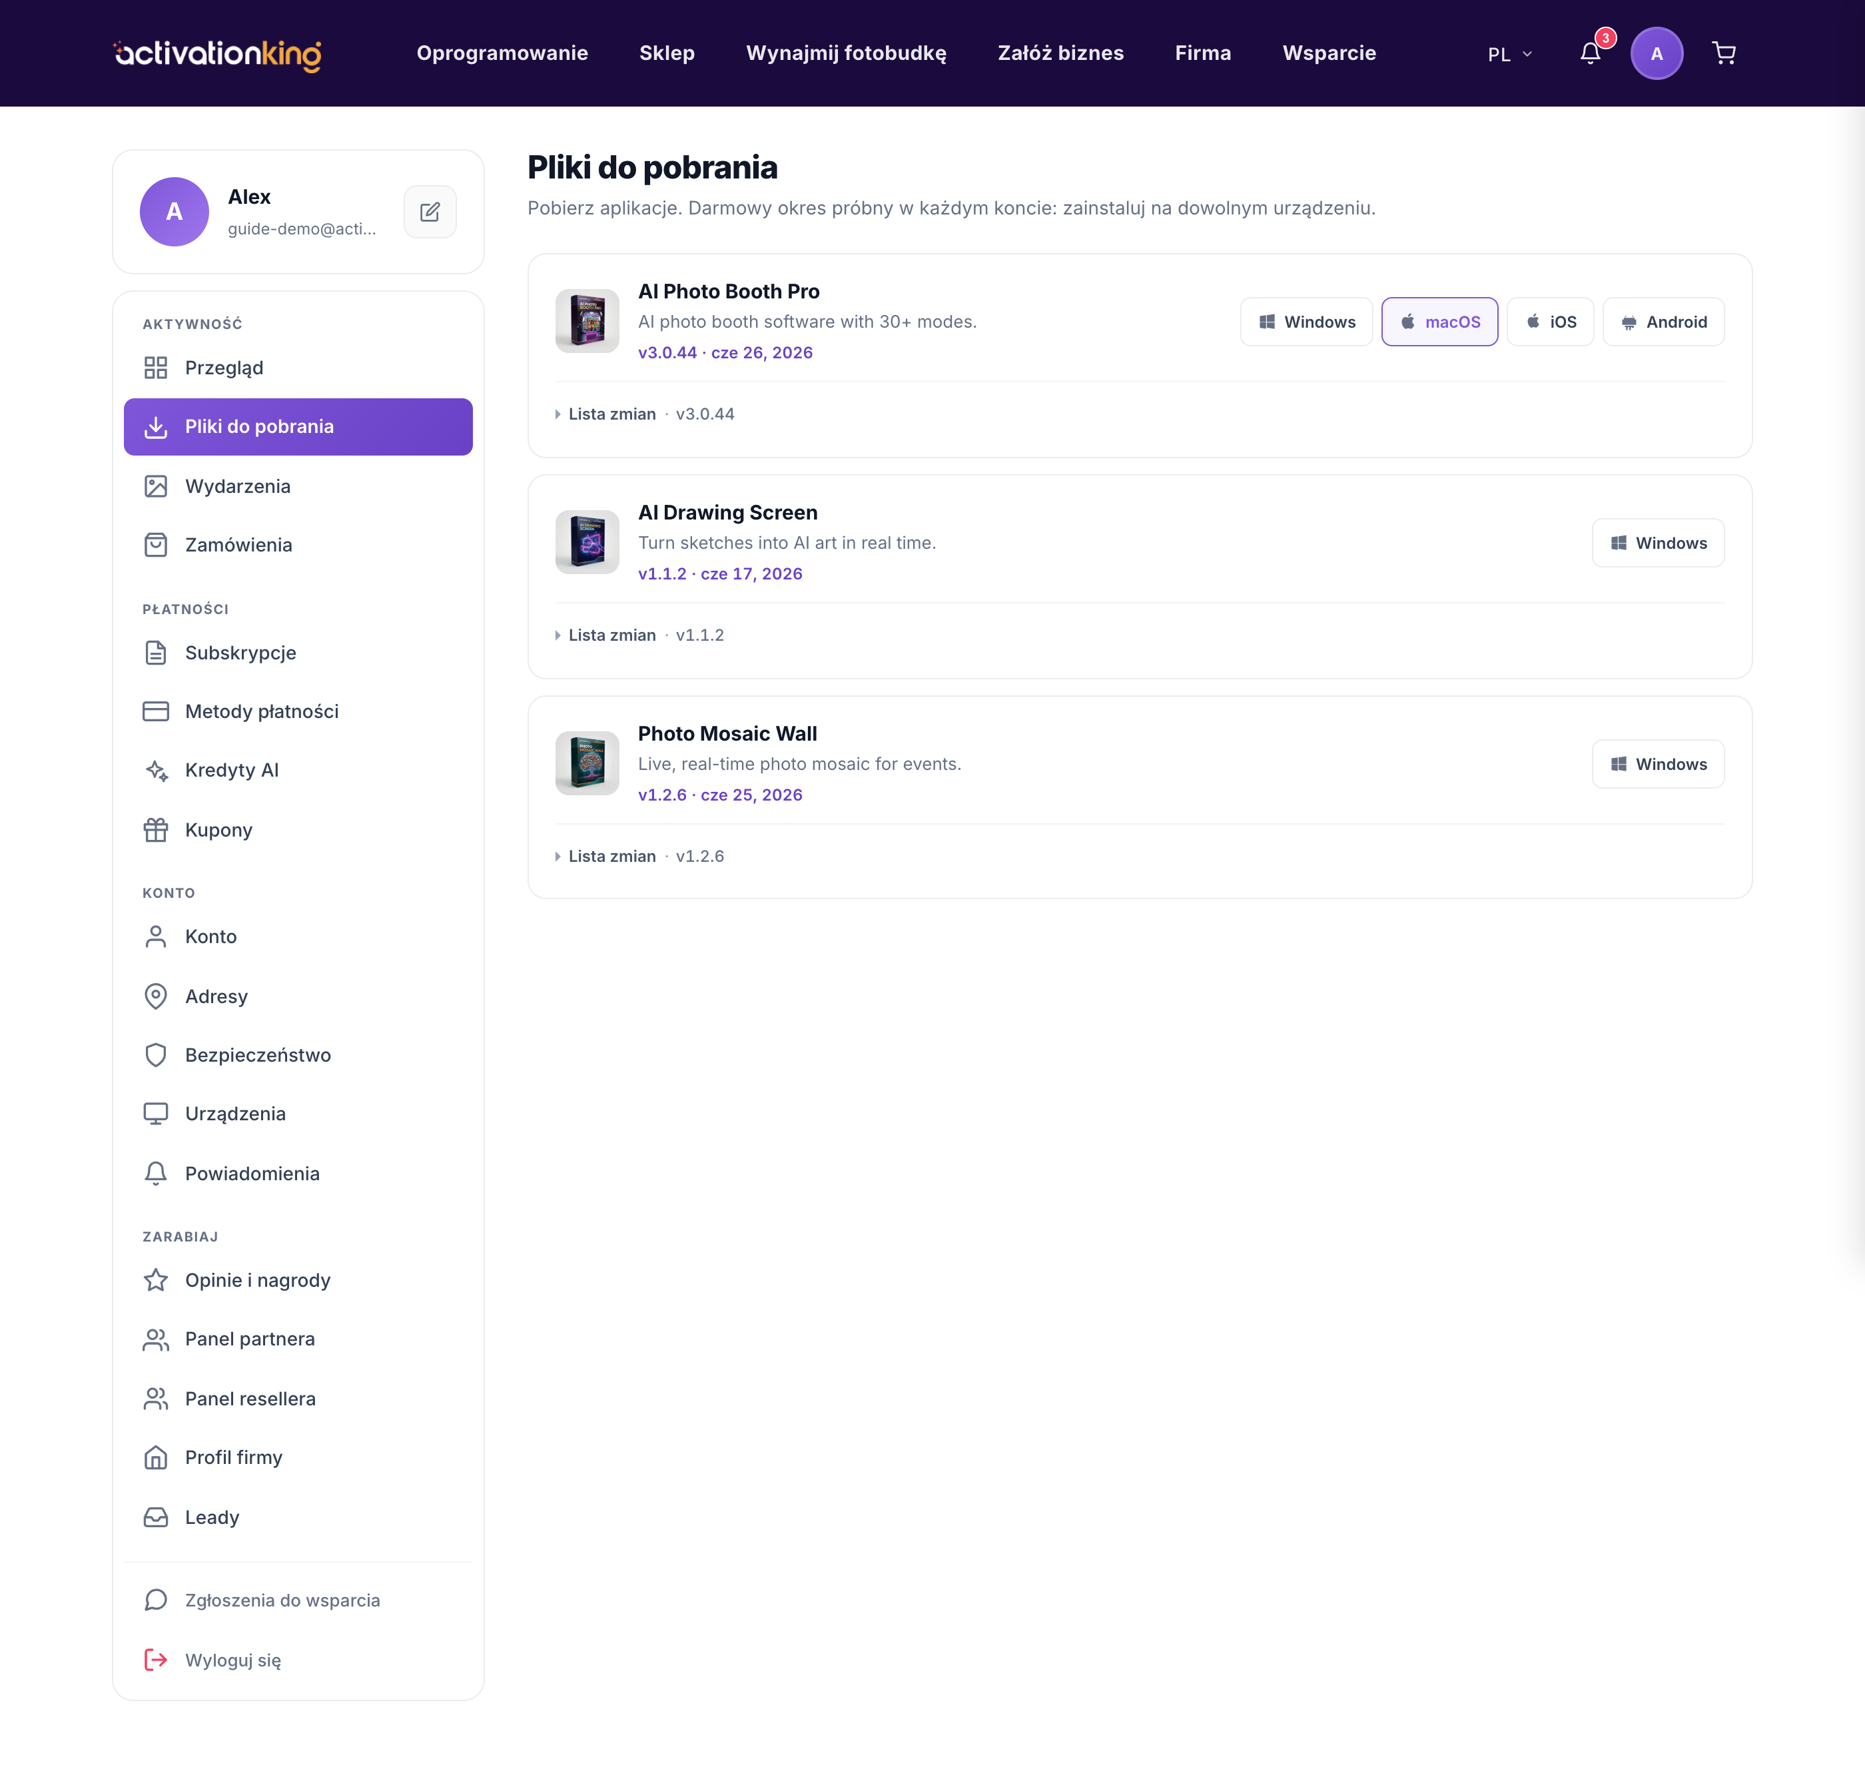This screenshot has height=1781, width=1865.
Task: Download AI Photo Booth Pro for Android
Action: 1664,322
